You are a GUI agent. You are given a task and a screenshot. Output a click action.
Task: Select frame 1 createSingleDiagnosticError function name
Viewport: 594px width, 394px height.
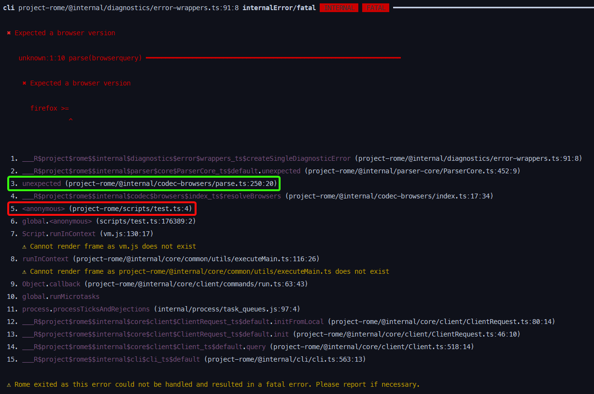(186, 158)
